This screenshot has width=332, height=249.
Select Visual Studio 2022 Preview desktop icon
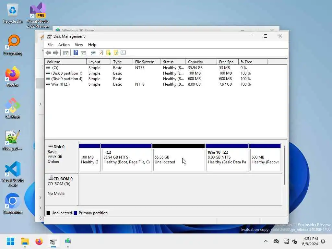38,15
